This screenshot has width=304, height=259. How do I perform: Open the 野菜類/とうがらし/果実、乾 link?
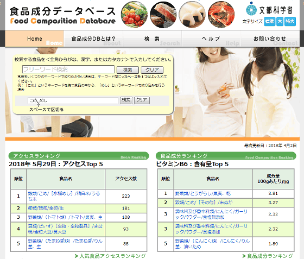(203, 193)
